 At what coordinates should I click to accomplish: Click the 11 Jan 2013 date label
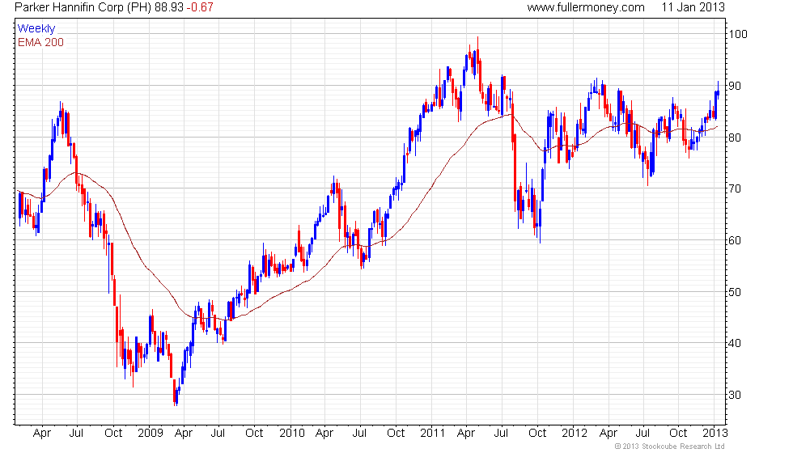tap(693, 7)
